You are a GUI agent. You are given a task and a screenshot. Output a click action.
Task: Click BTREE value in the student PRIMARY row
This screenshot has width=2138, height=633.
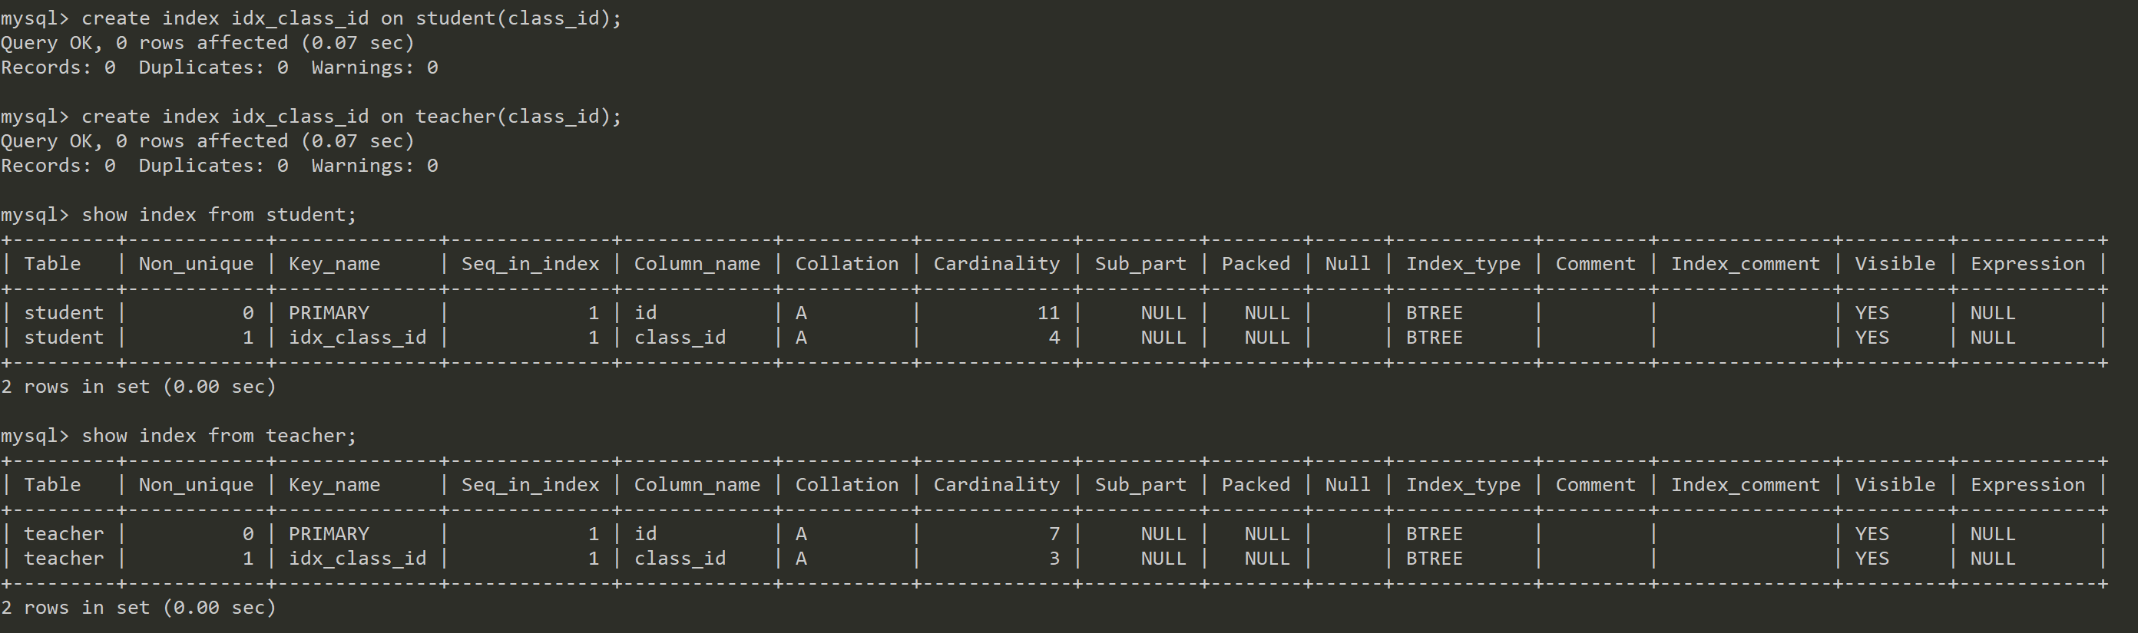[1433, 313]
